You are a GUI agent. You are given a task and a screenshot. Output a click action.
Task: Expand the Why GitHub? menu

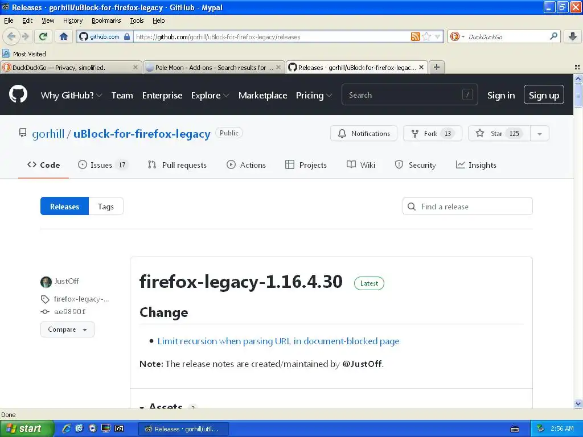71,95
